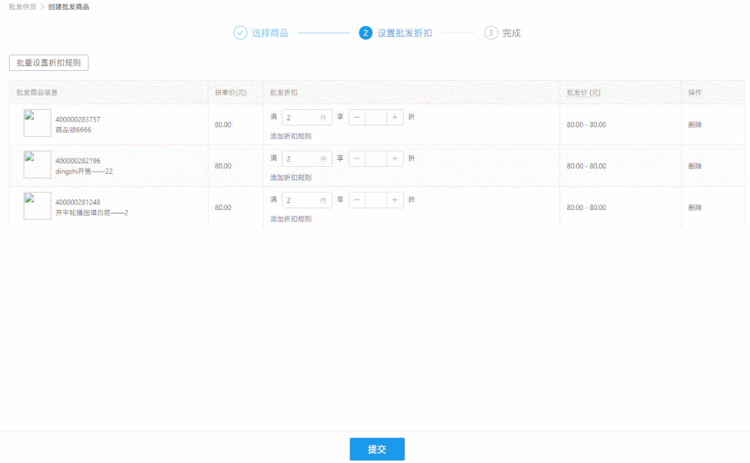Viewport: 750px width, 463px height.
Task: Focus quantity field for dingshi开售 product
Action: point(307,159)
